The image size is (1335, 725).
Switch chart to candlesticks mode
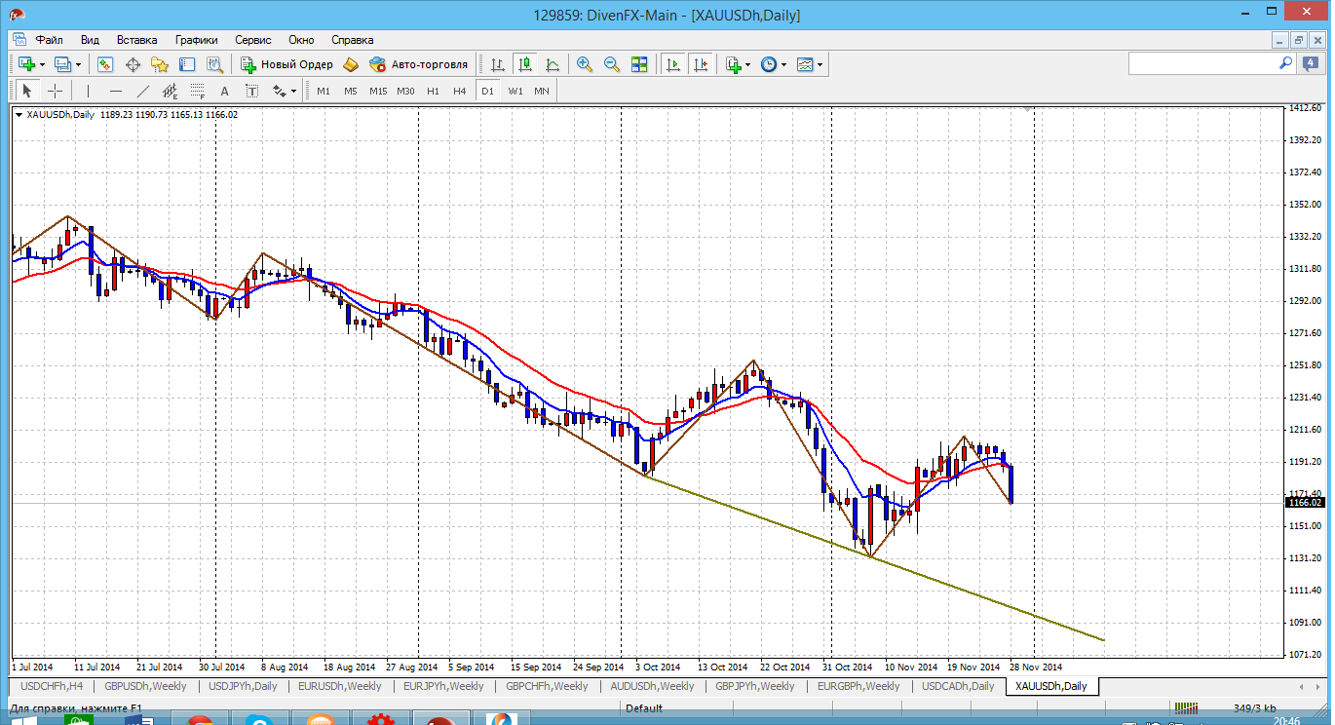pyautogui.click(x=525, y=64)
